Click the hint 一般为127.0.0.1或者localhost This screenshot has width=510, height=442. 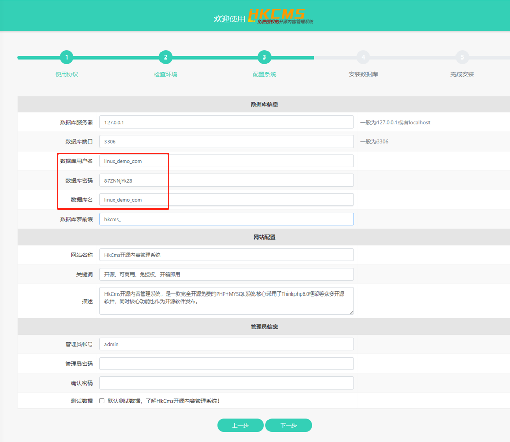pos(395,122)
